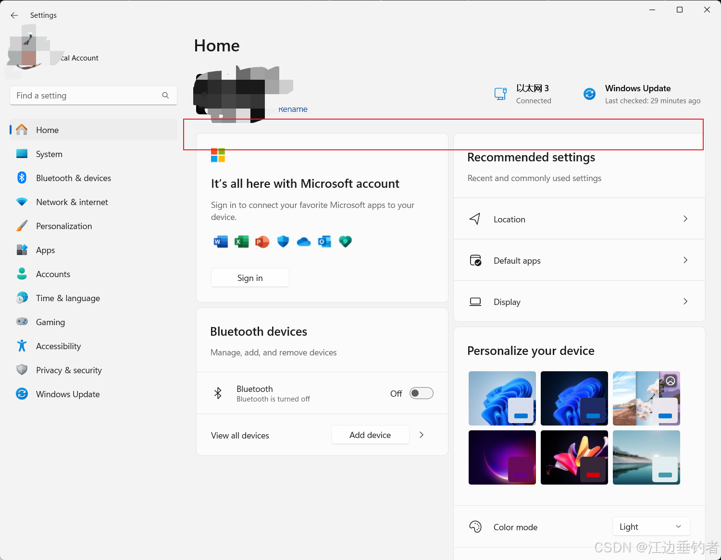
Task: Click the Color mode palette icon
Action: 475,527
